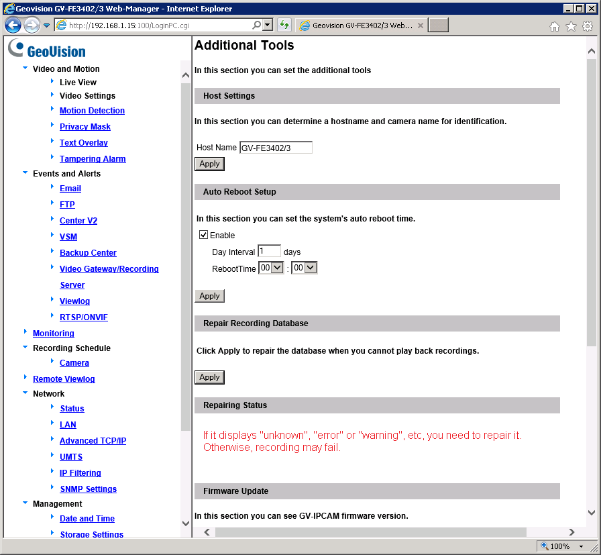Viewport: 601px width, 555px height.
Task: Collapse the Recording Schedule section
Action: point(25,348)
